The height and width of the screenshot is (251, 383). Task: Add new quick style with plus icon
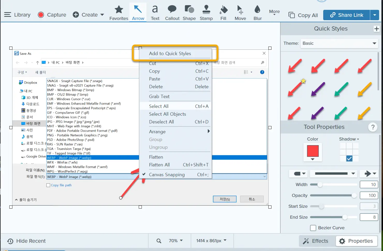(377, 29)
